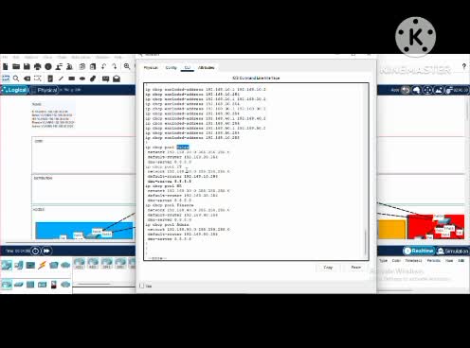Viewport: 470px width, 348px height.
Task: Click the Set Tiled Background icon
Action: [439, 90]
